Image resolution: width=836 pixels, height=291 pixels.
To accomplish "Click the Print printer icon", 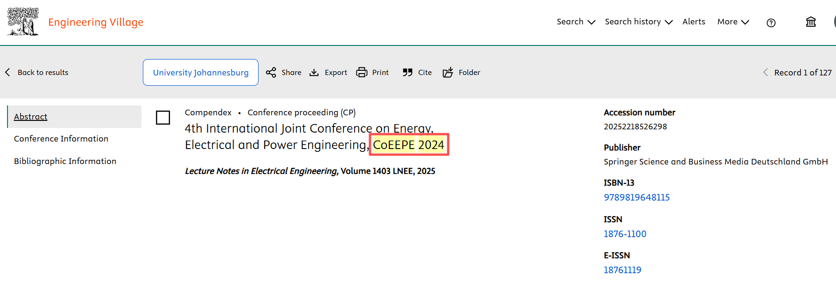I will click(362, 73).
